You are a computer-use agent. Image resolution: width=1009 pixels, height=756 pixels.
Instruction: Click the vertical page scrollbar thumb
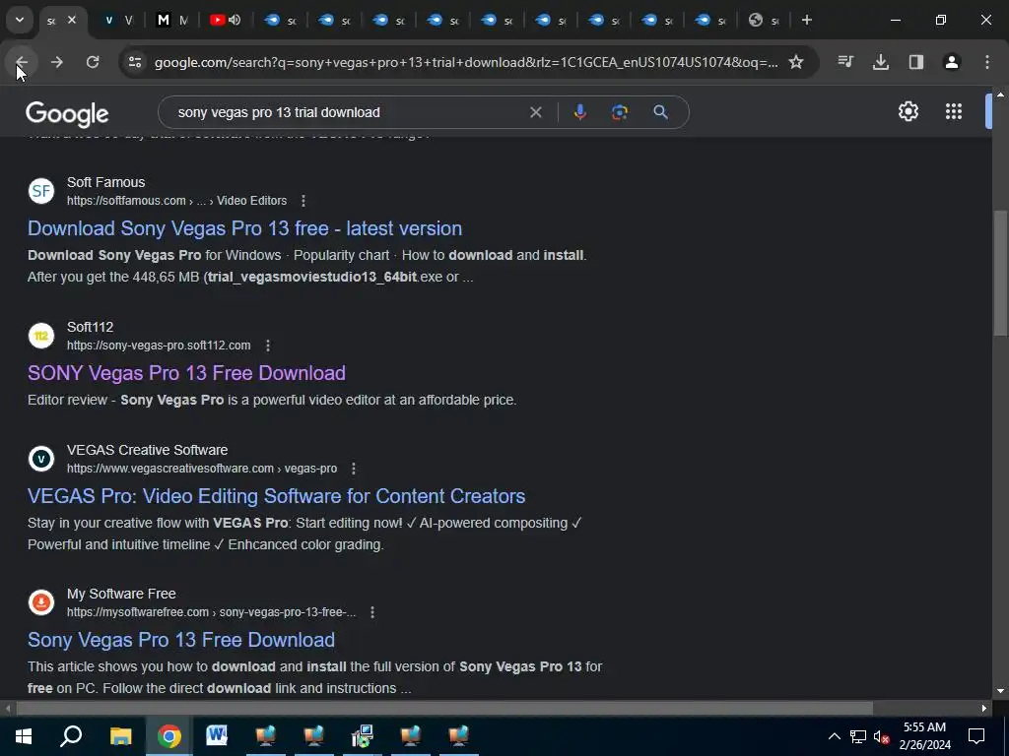[x=1000, y=274]
